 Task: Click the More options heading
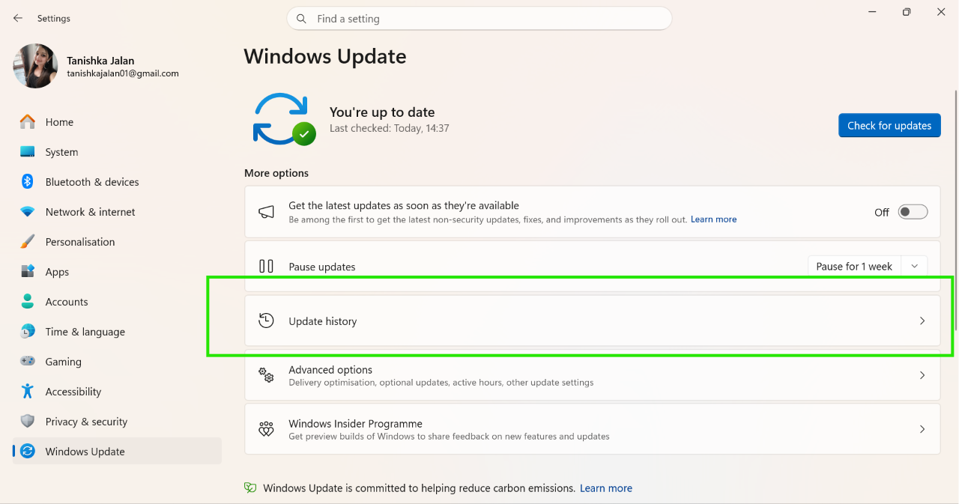(x=276, y=173)
